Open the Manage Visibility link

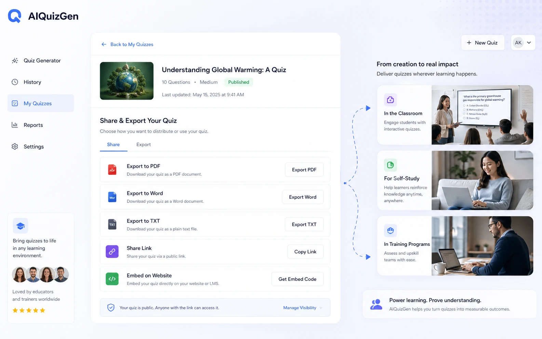click(300, 308)
